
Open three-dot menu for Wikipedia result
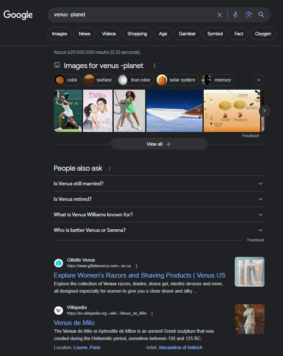(152, 313)
